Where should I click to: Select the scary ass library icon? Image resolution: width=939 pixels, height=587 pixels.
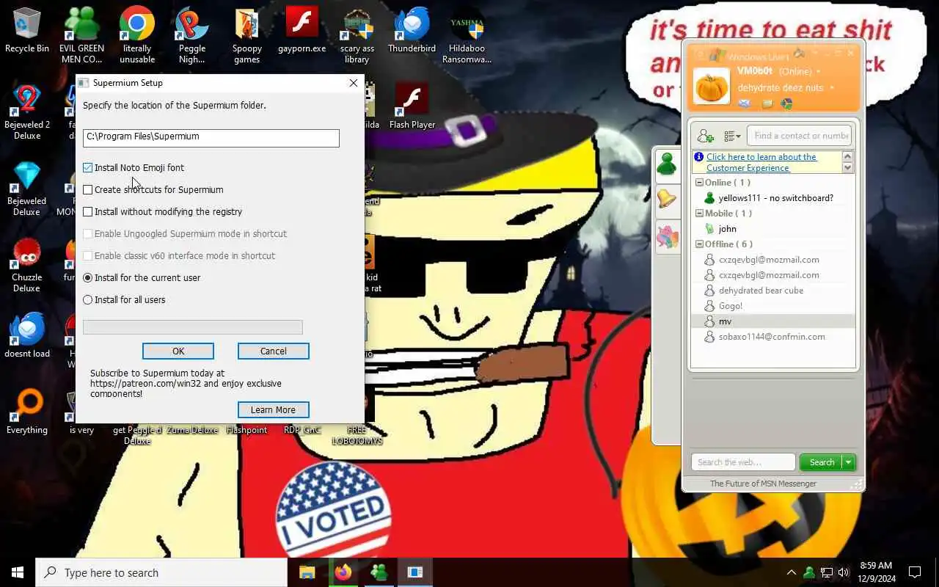tap(357, 35)
